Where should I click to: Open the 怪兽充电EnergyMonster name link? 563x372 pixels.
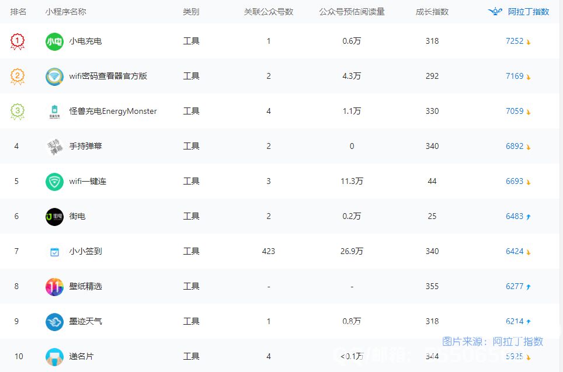(113, 112)
